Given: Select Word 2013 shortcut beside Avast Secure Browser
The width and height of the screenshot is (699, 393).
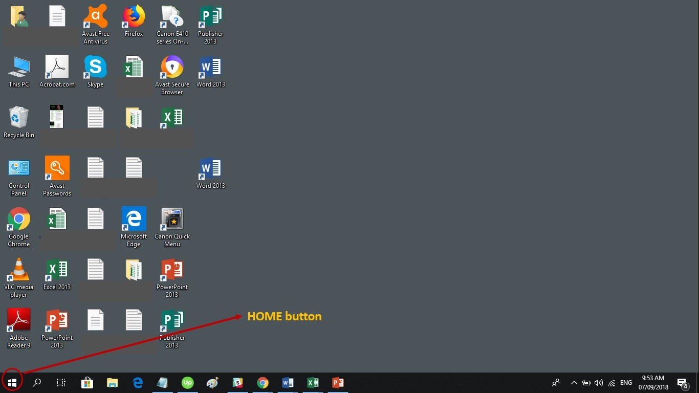Looking at the screenshot, I should [x=211, y=72].
